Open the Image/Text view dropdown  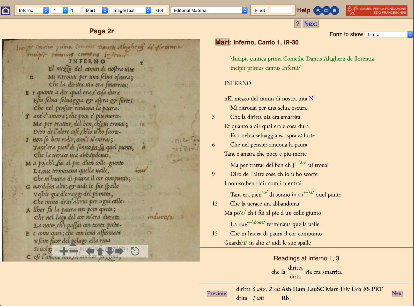click(x=130, y=10)
